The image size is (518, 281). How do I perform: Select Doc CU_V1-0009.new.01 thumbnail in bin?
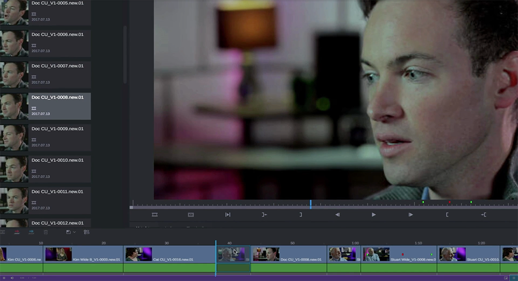[14, 138]
